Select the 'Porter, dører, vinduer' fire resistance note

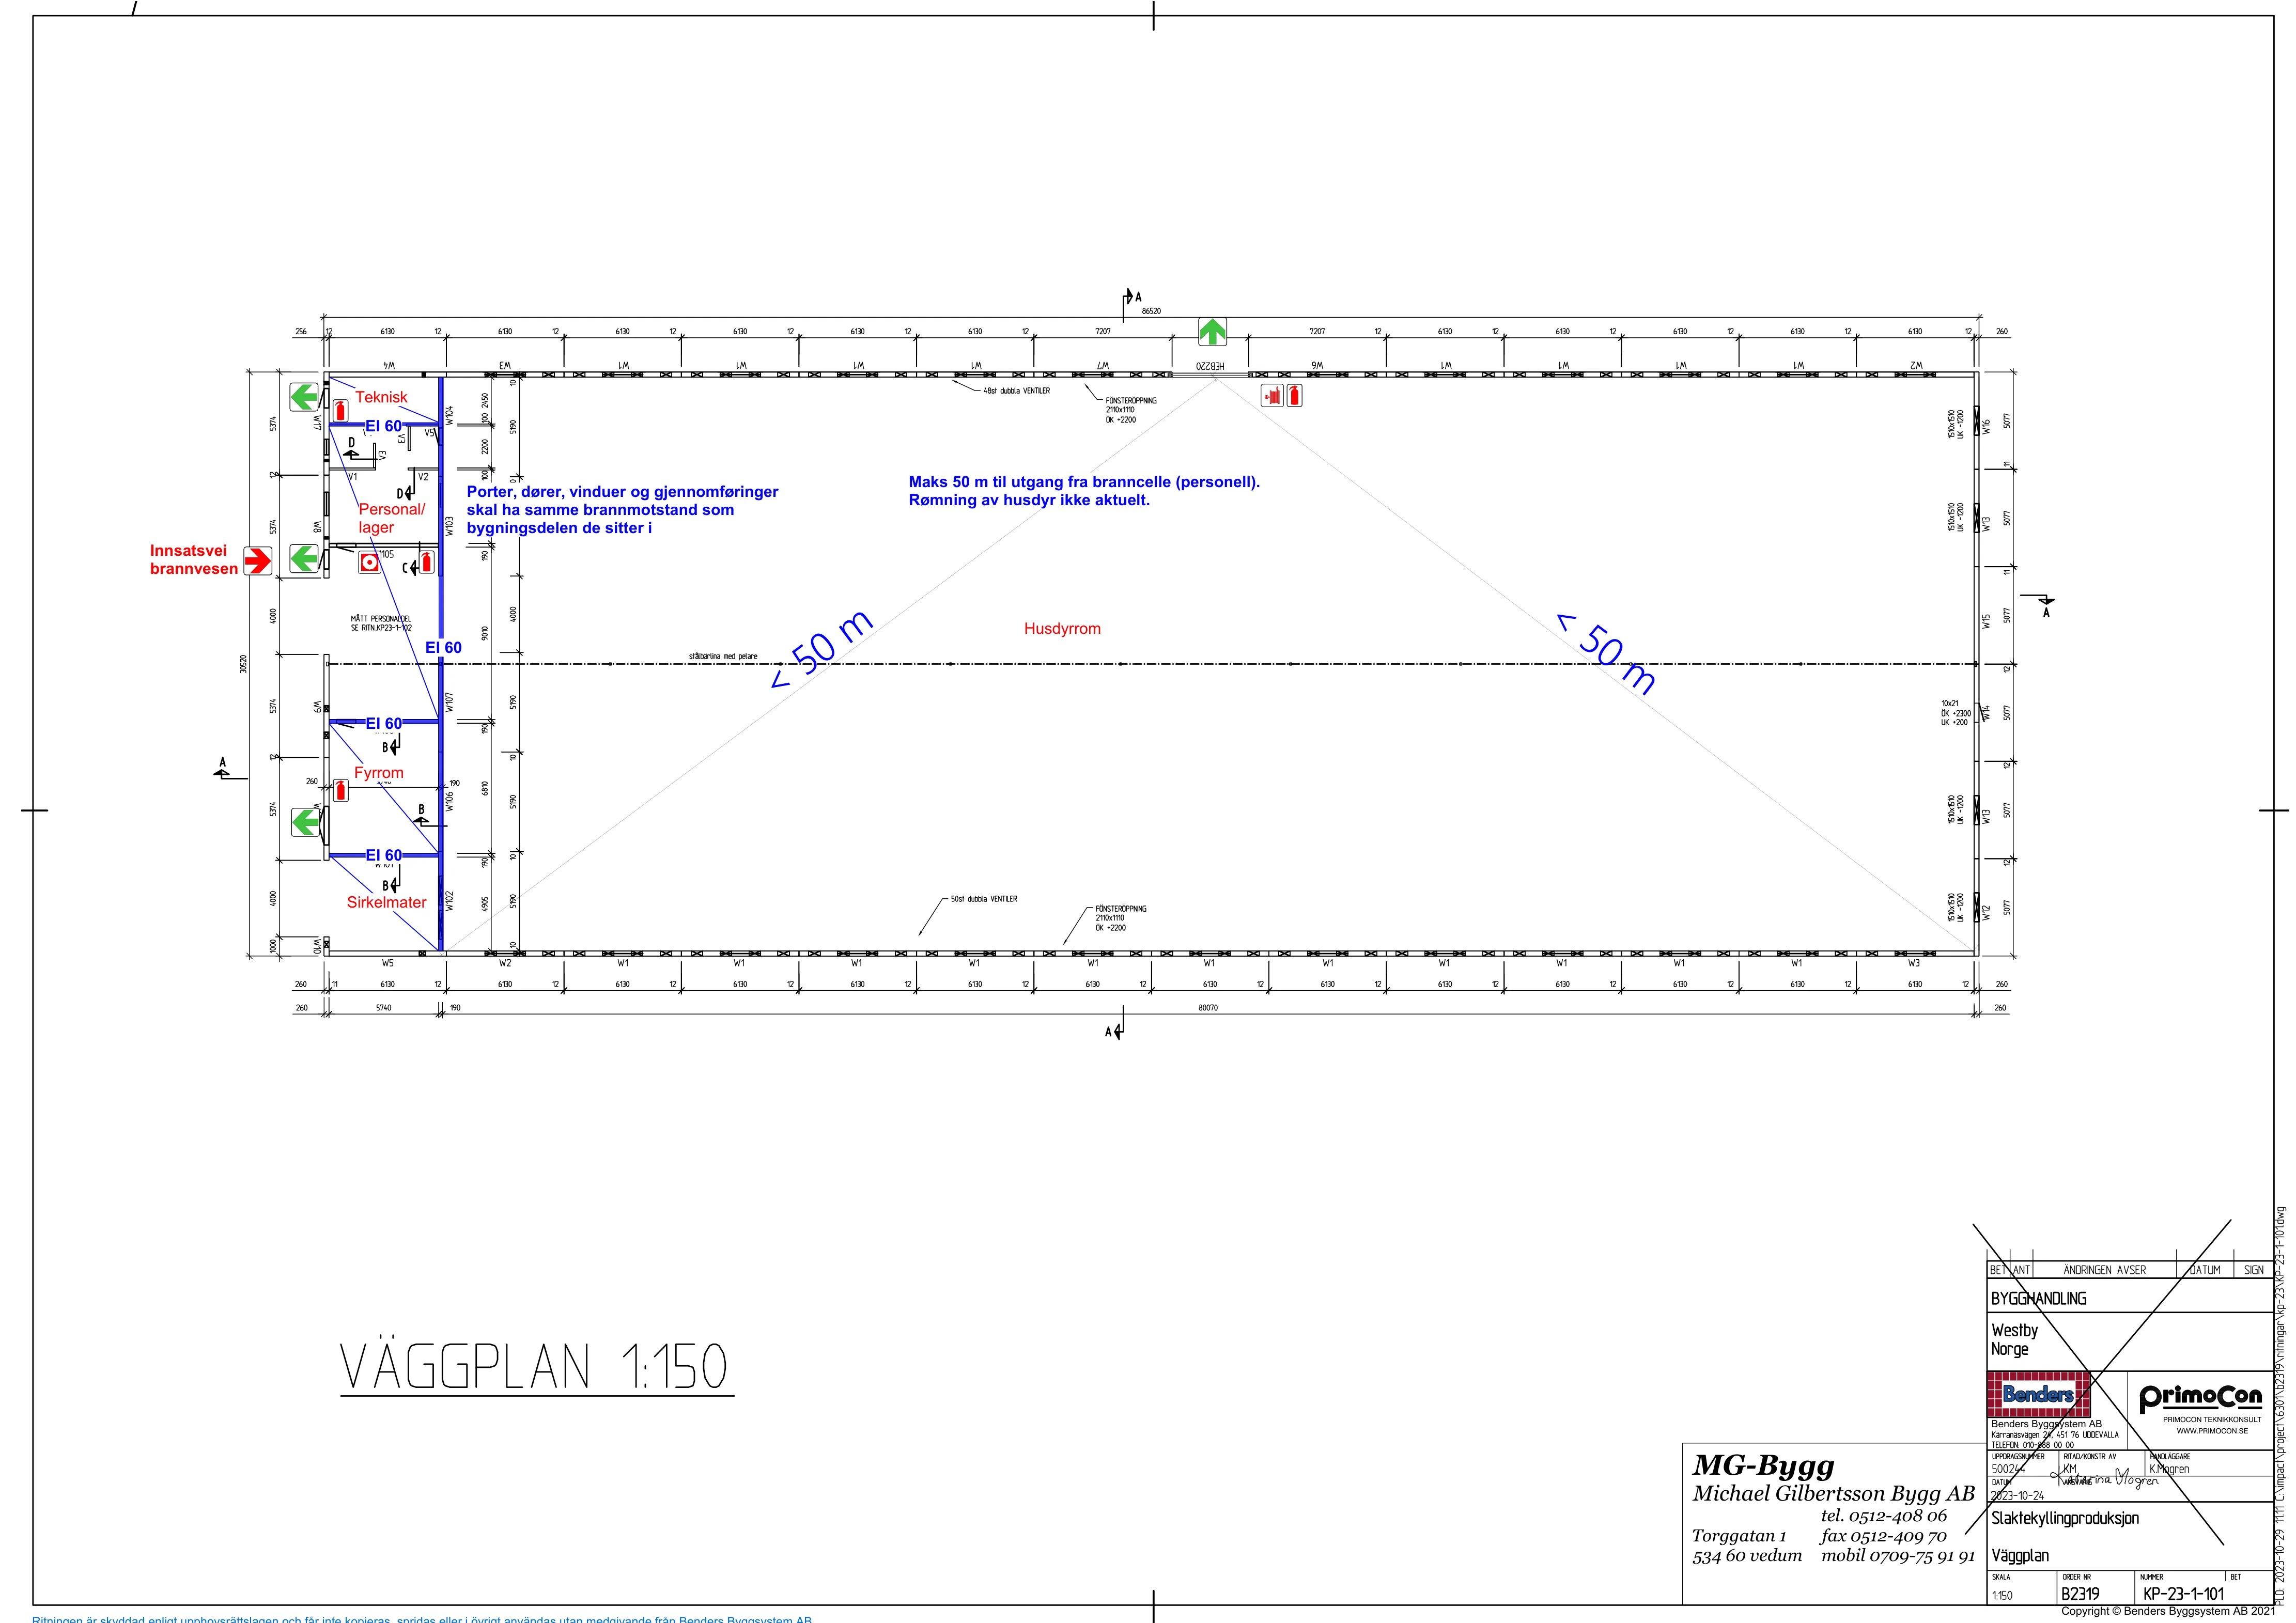[x=622, y=510]
